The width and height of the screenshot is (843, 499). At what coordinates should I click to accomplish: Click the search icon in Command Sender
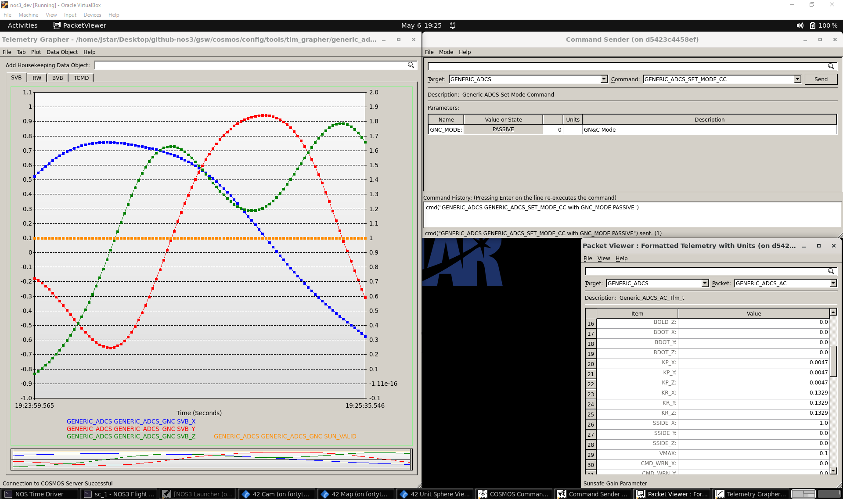tap(831, 66)
